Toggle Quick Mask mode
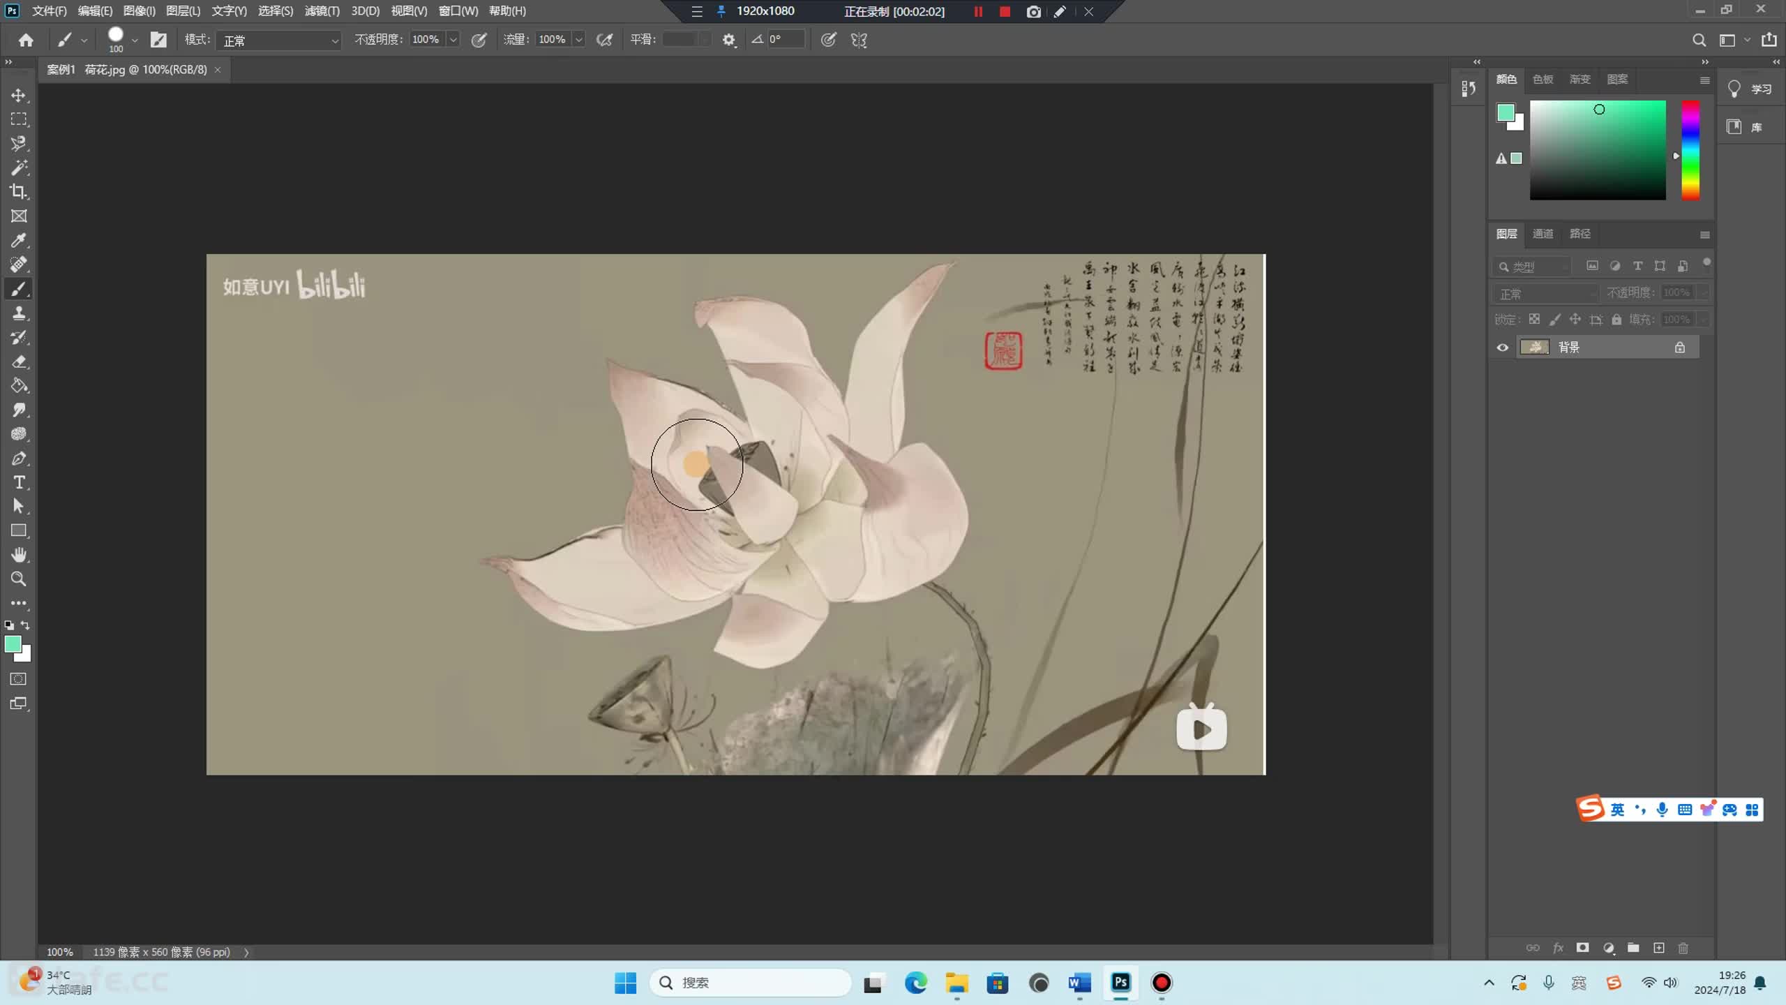This screenshot has width=1786, height=1005. (19, 679)
